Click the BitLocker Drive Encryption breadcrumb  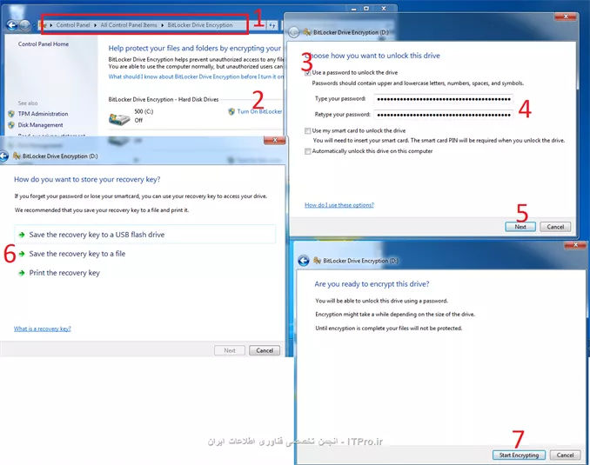[x=200, y=25]
